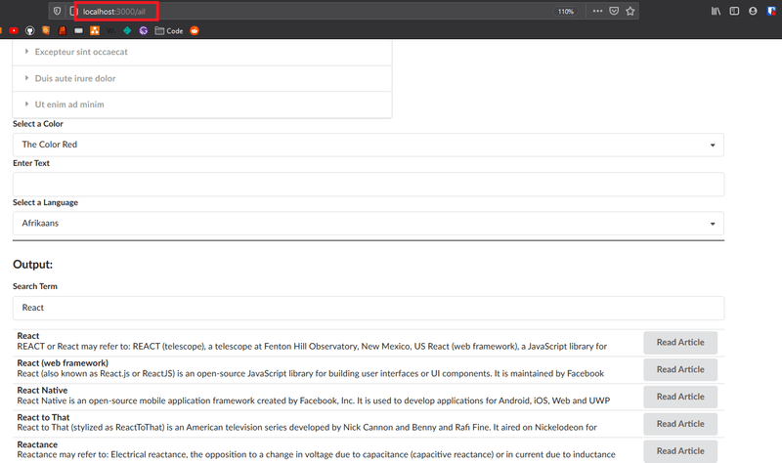782x463 pixels.
Task: Click the Bitwarden extension icon
Action: (x=771, y=11)
